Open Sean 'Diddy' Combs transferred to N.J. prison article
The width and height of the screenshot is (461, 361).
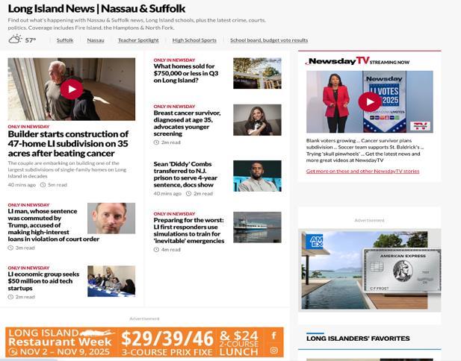(x=185, y=175)
